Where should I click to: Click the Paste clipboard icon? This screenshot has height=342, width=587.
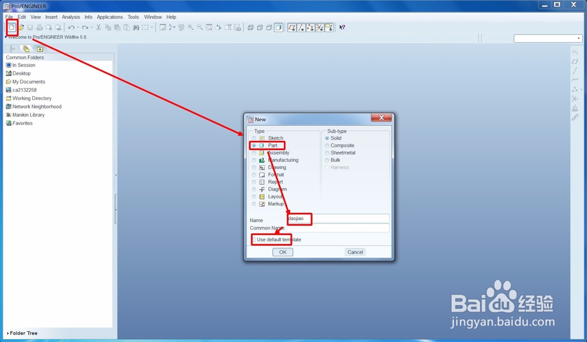click(117, 28)
